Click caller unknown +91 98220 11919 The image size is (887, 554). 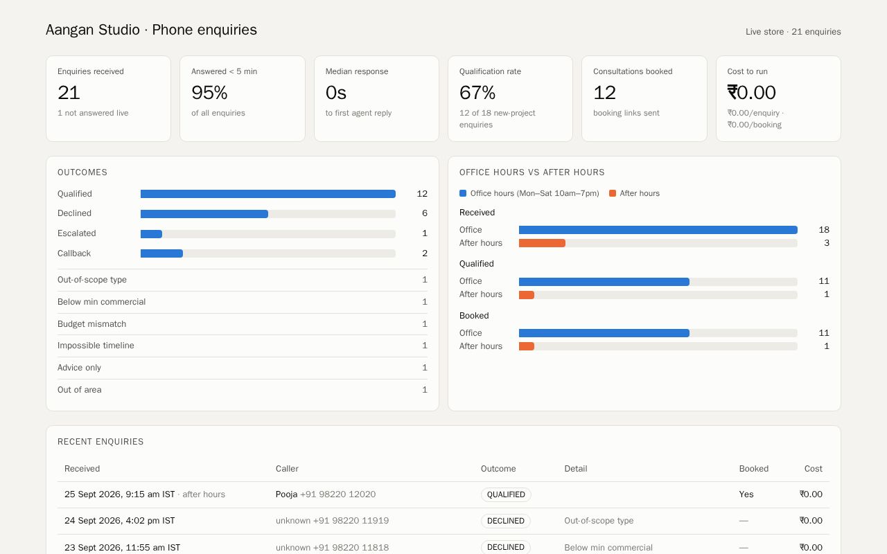(x=332, y=521)
